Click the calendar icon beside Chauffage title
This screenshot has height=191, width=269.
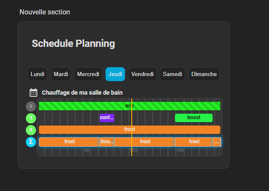coord(33,93)
